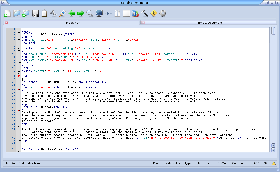This screenshot has width=280, height=172.
Task: Collapse the paragraph fold on line 30
Action: 19,110
